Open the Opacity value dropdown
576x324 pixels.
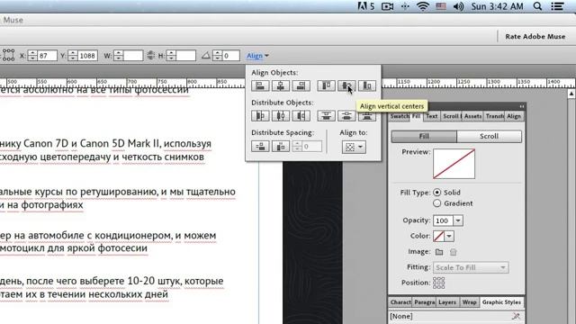[x=458, y=220]
